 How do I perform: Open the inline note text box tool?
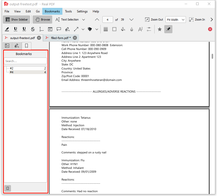[x=50, y=29]
